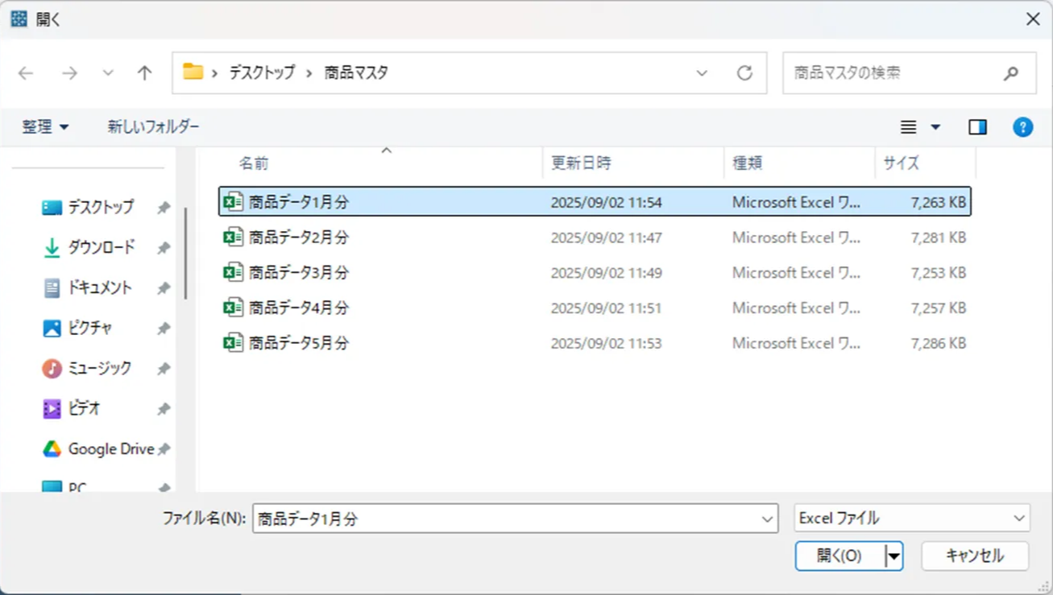Sort files by 更新日時 column header
Image resolution: width=1053 pixels, height=595 pixels.
pyautogui.click(x=581, y=163)
